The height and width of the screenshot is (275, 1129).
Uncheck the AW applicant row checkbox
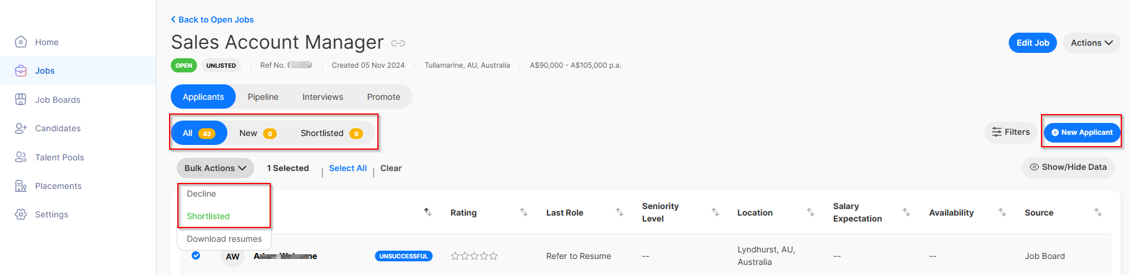coord(196,255)
